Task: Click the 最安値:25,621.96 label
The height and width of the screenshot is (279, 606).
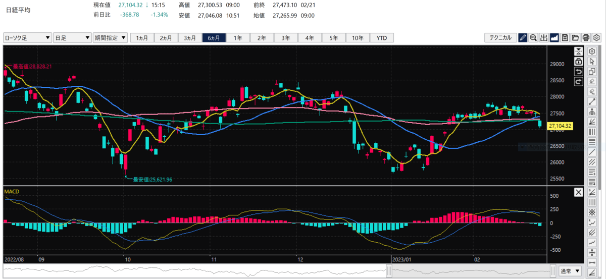Action: pos(153,179)
